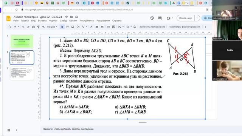Screen dimensions: 242x136
Task: Click Иван Коргожа video tile
Action: 227,71
